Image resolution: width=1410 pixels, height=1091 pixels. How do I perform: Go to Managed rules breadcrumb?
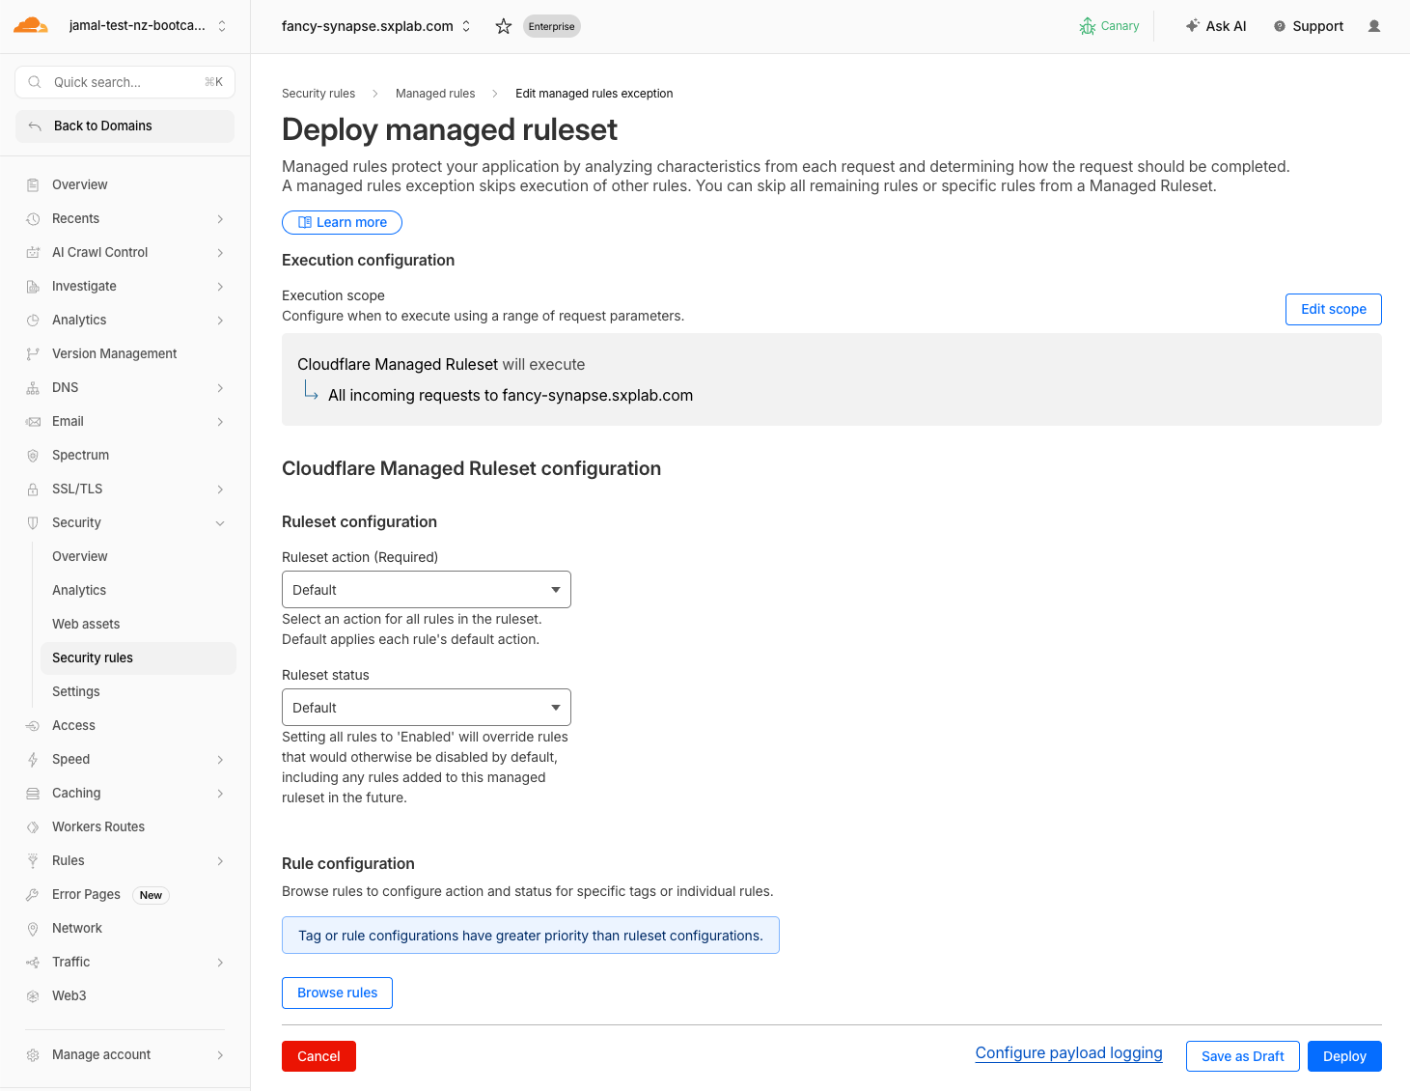pyautogui.click(x=435, y=94)
